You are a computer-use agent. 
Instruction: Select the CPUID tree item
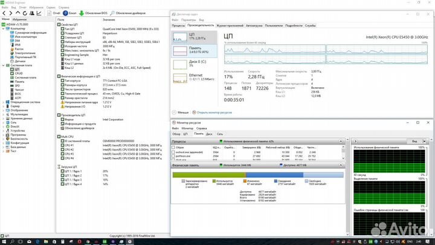tap(16, 73)
